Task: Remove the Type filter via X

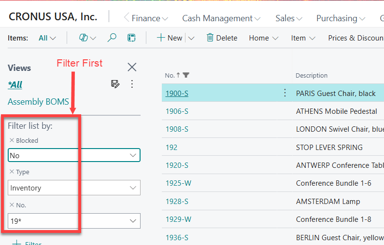Action: click(12, 172)
